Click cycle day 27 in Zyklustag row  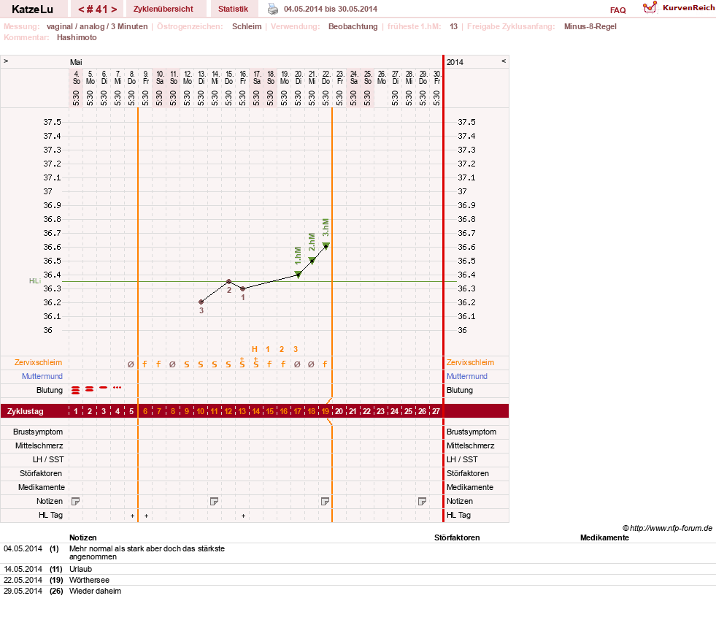pos(436,411)
